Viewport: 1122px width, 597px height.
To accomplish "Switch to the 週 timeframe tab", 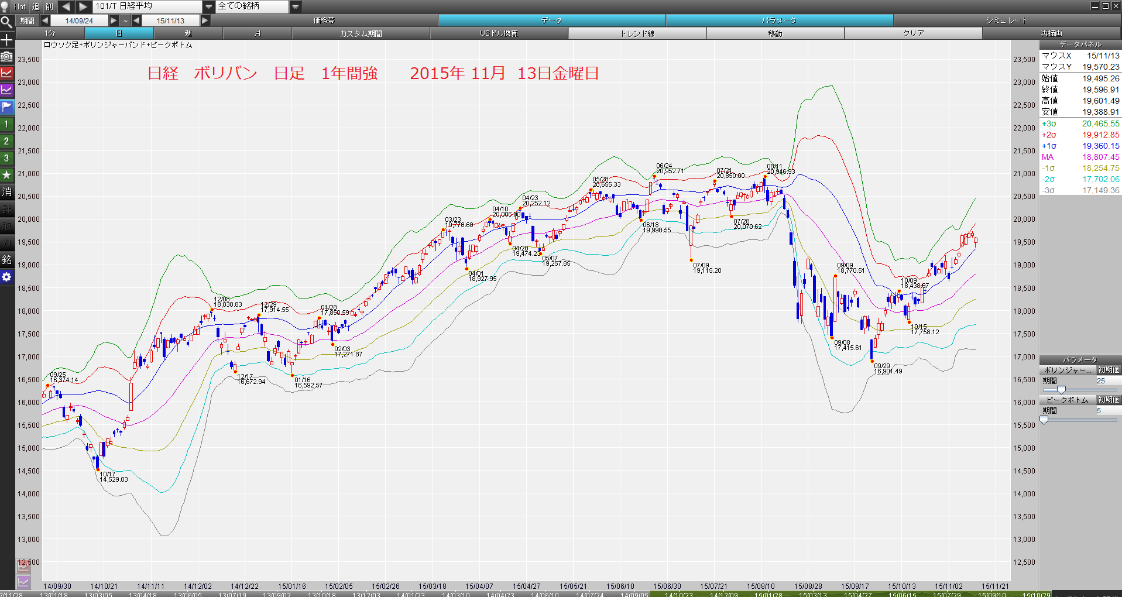I will point(188,33).
